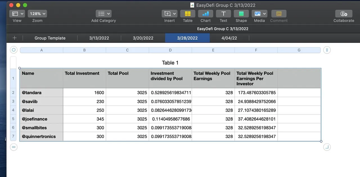Click the 173.487603305785 earnings cell

(x=256, y=93)
